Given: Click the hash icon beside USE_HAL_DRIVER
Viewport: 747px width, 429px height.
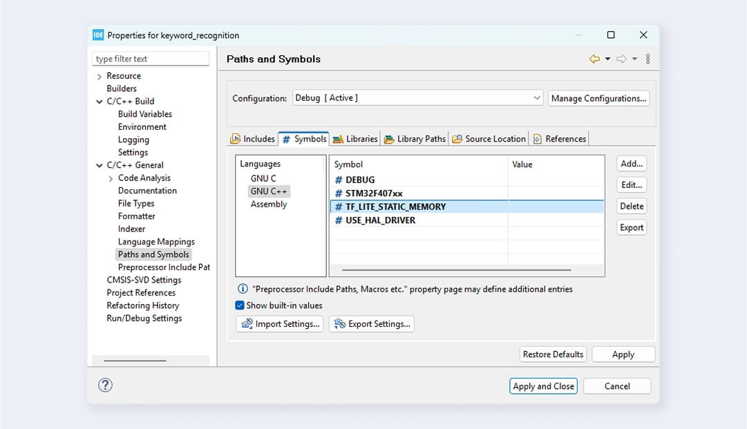Looking at the screenshot, I should [x=339, y=220].
